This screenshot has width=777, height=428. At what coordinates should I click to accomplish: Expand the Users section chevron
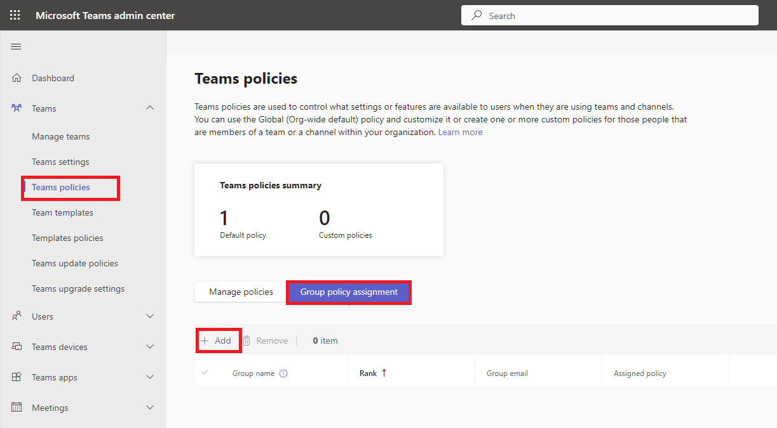tap(150, 316)
